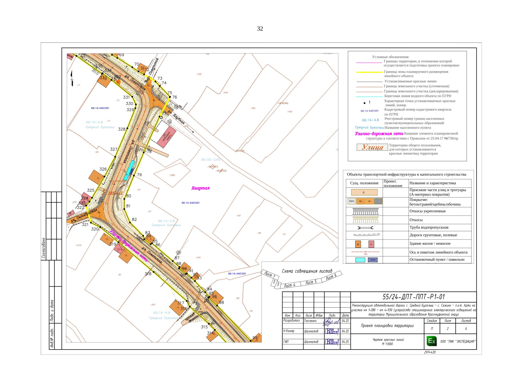Click the magenta territory boundary line sample
Viewport: 520px width, 368px height.
point(369,63)
